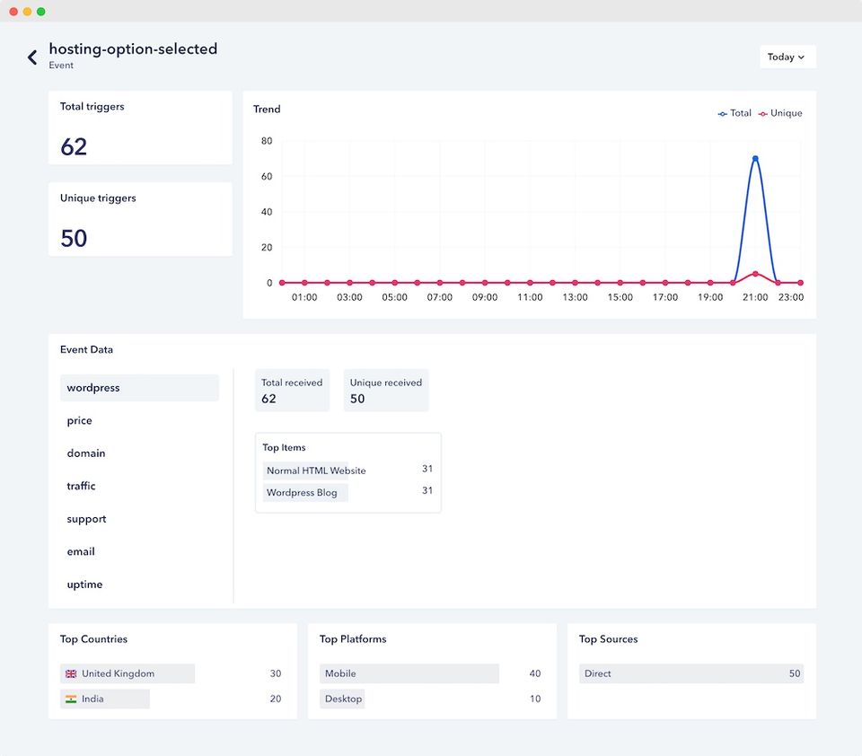The image size is (862, 756).
Task: Click the Total triggers card
Action: coord(140,127)
